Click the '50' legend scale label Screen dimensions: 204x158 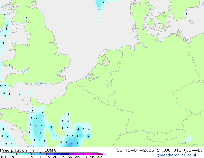(x=99, y=157)
